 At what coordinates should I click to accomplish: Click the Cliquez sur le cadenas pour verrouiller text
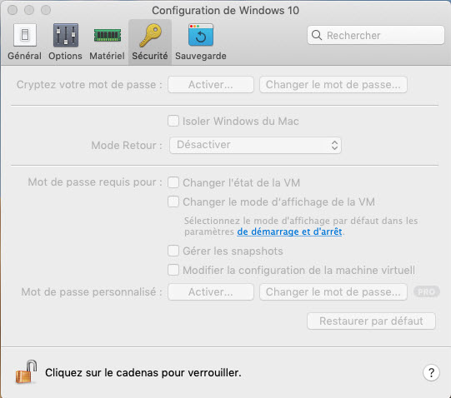pyautogui.click(x=143, y=373)
